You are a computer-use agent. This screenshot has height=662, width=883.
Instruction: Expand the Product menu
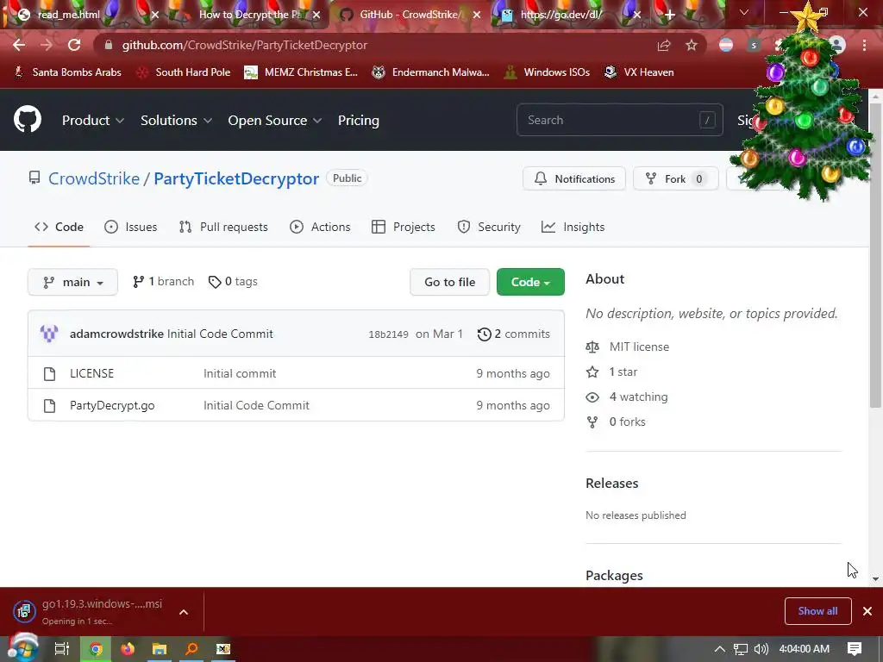tap(93, 120)
